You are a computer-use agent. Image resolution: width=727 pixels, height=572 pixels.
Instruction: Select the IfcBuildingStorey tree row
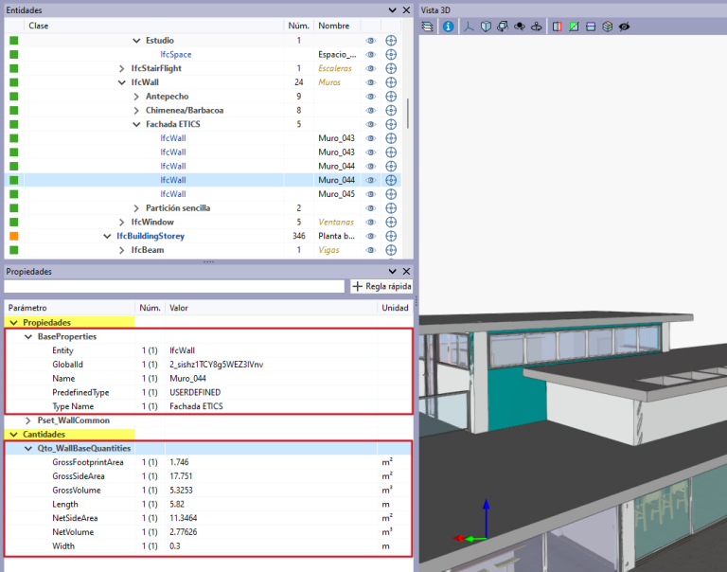[x=203, y=236]
